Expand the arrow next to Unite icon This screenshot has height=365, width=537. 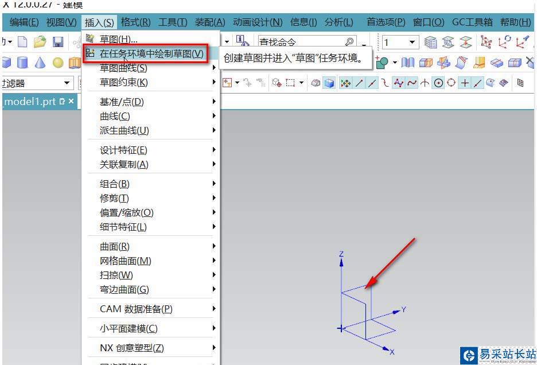[x=395, y=63]
